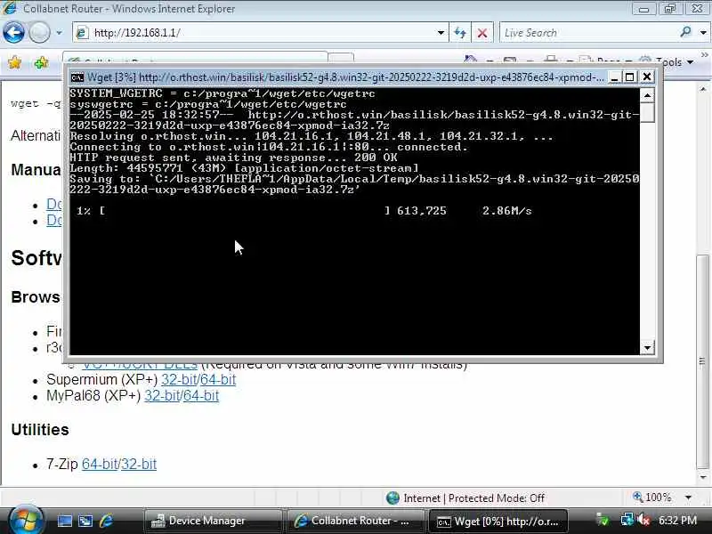
Task: Click the red Stop loading icon
Action: (x=482, y=33)
